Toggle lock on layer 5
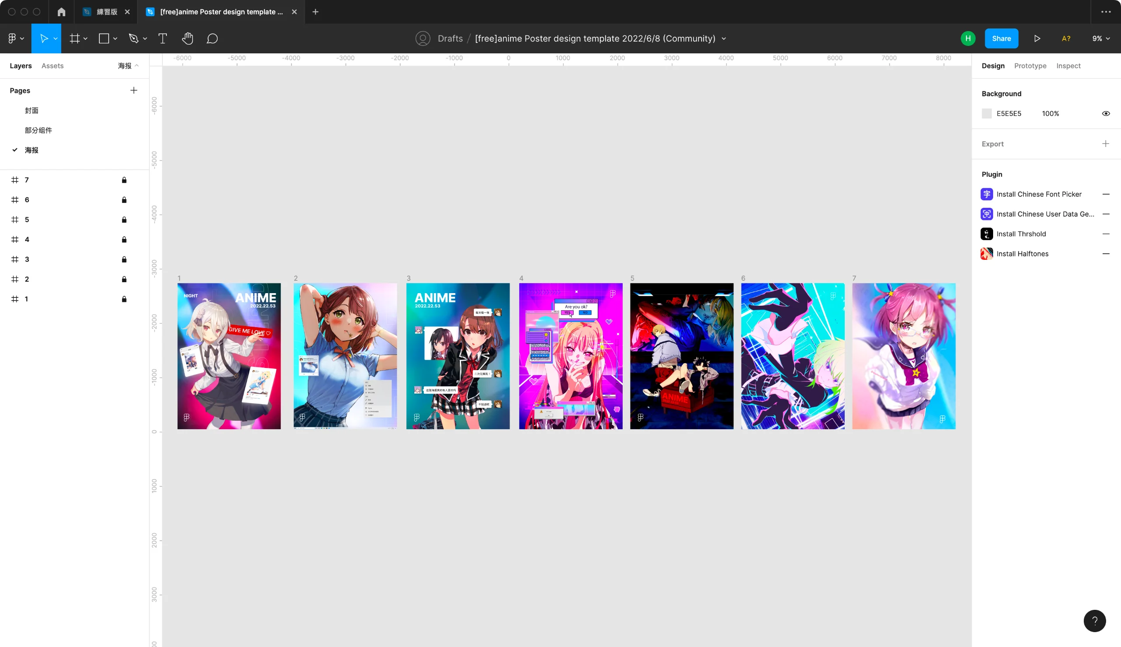 coord(124,220)
